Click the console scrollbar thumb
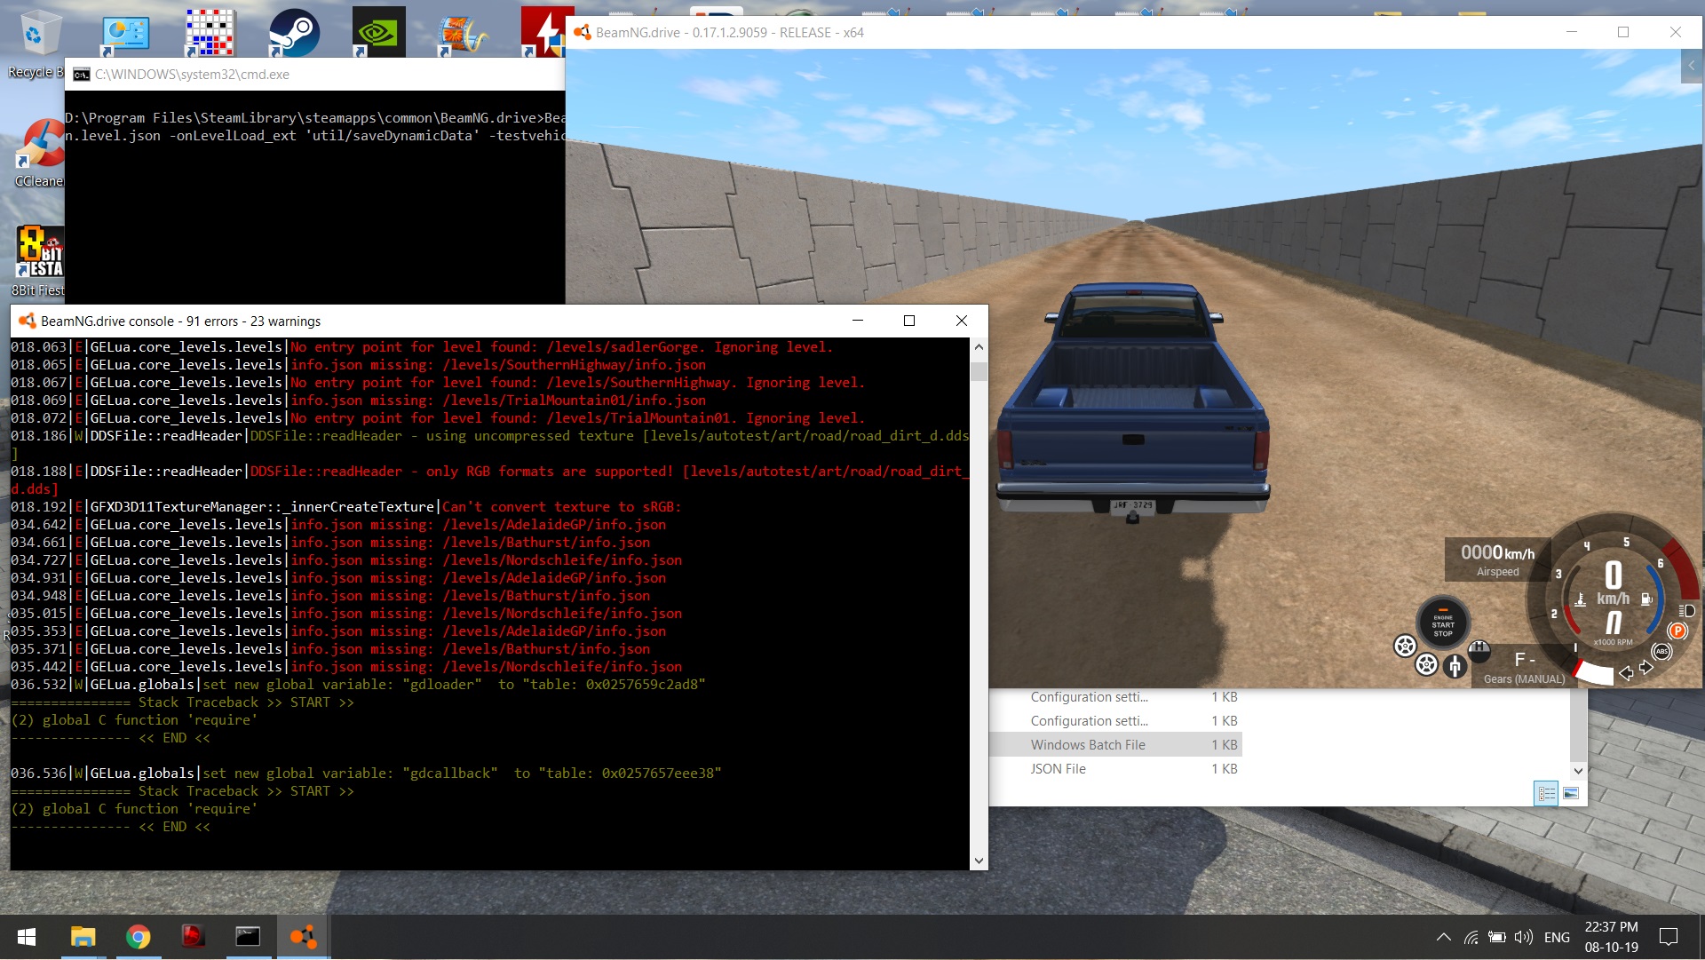 [x=979, y=370]
